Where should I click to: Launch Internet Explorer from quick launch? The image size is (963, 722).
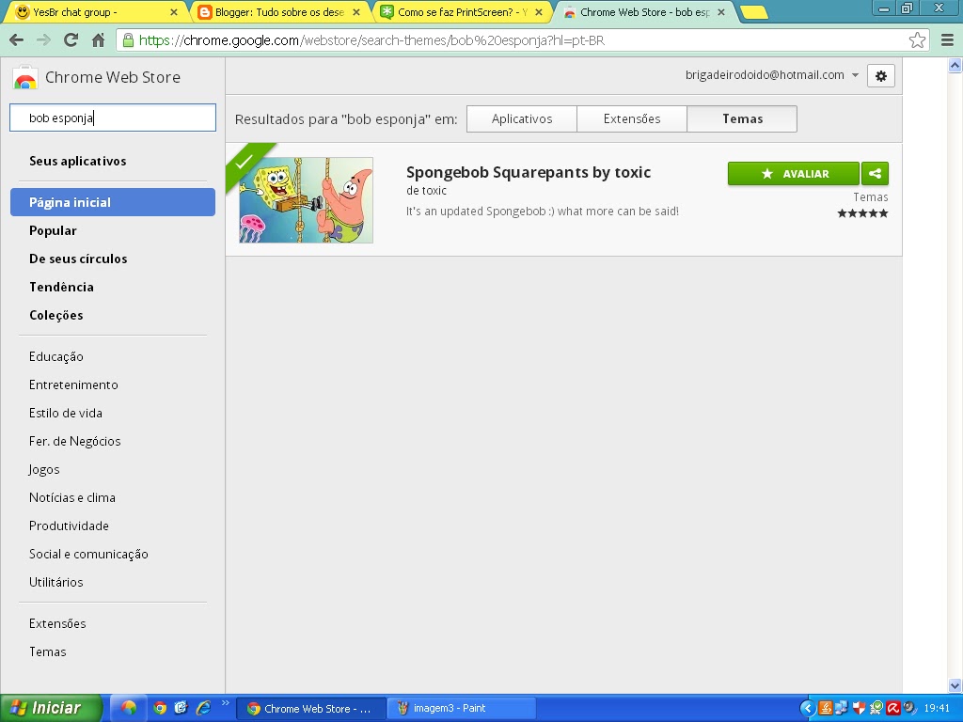coord(203,708)
